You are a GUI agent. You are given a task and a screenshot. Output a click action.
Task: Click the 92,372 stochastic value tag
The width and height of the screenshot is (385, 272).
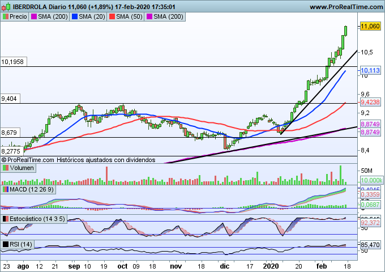[370, 223]
